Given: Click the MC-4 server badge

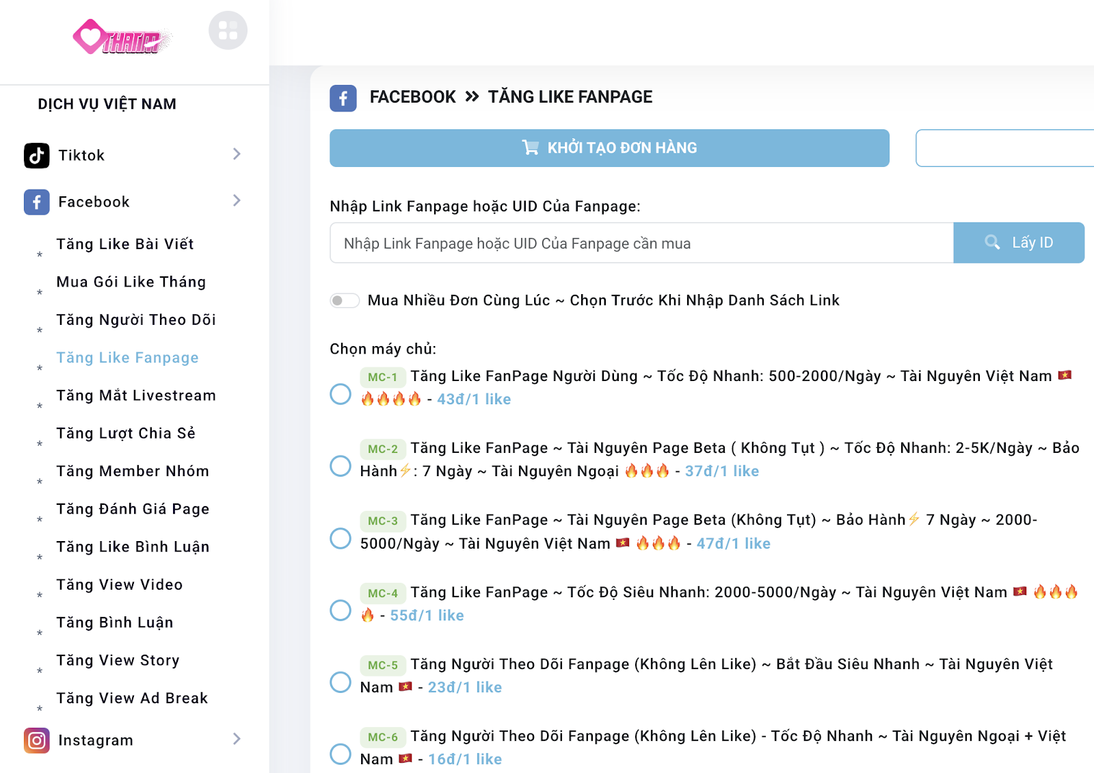Looking at the screenshot, I should click(x=383, y=593).
